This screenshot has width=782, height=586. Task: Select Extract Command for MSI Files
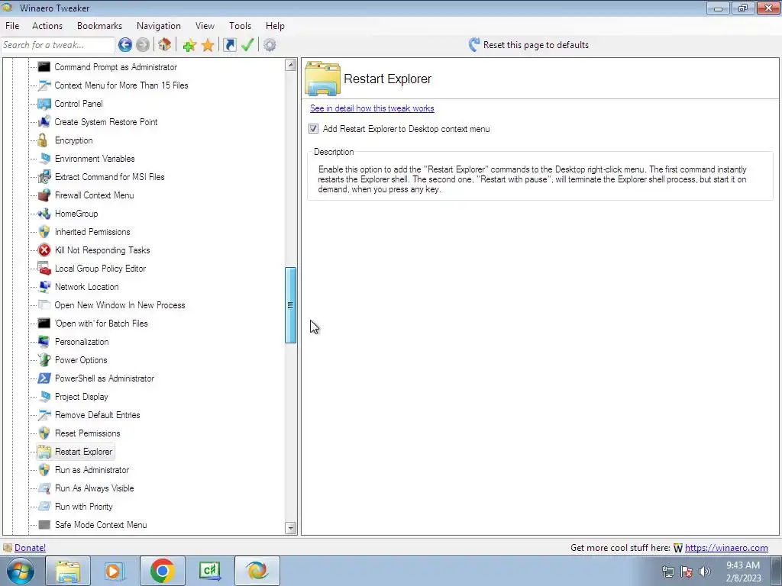pyautogui.click(x=110, y=177)
